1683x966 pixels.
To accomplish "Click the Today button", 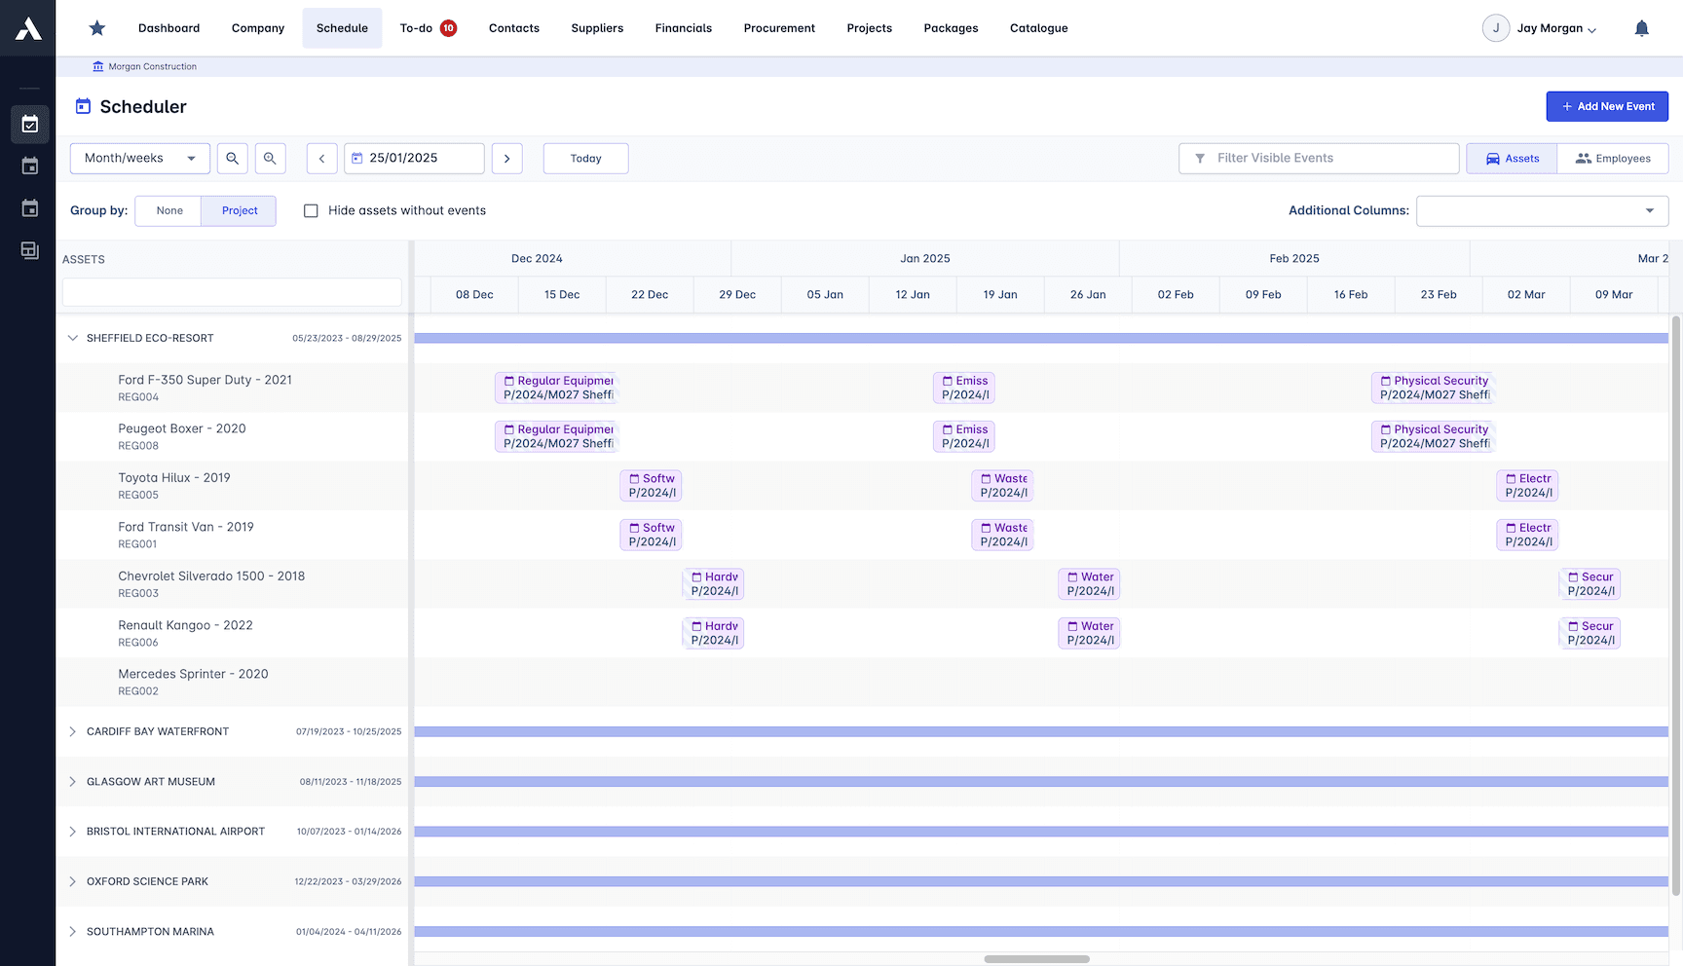I will pos(585,158).
